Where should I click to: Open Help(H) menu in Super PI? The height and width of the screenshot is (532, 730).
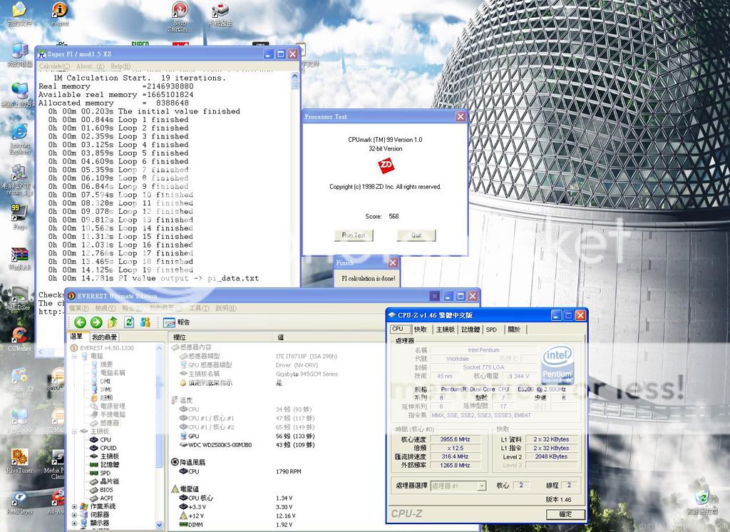click(x=120, y=66)
